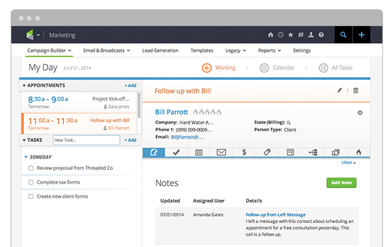Click the flame score rating beside Bill Parrott
This screenshot has width=385, height=247.
[x=207, y=113]
